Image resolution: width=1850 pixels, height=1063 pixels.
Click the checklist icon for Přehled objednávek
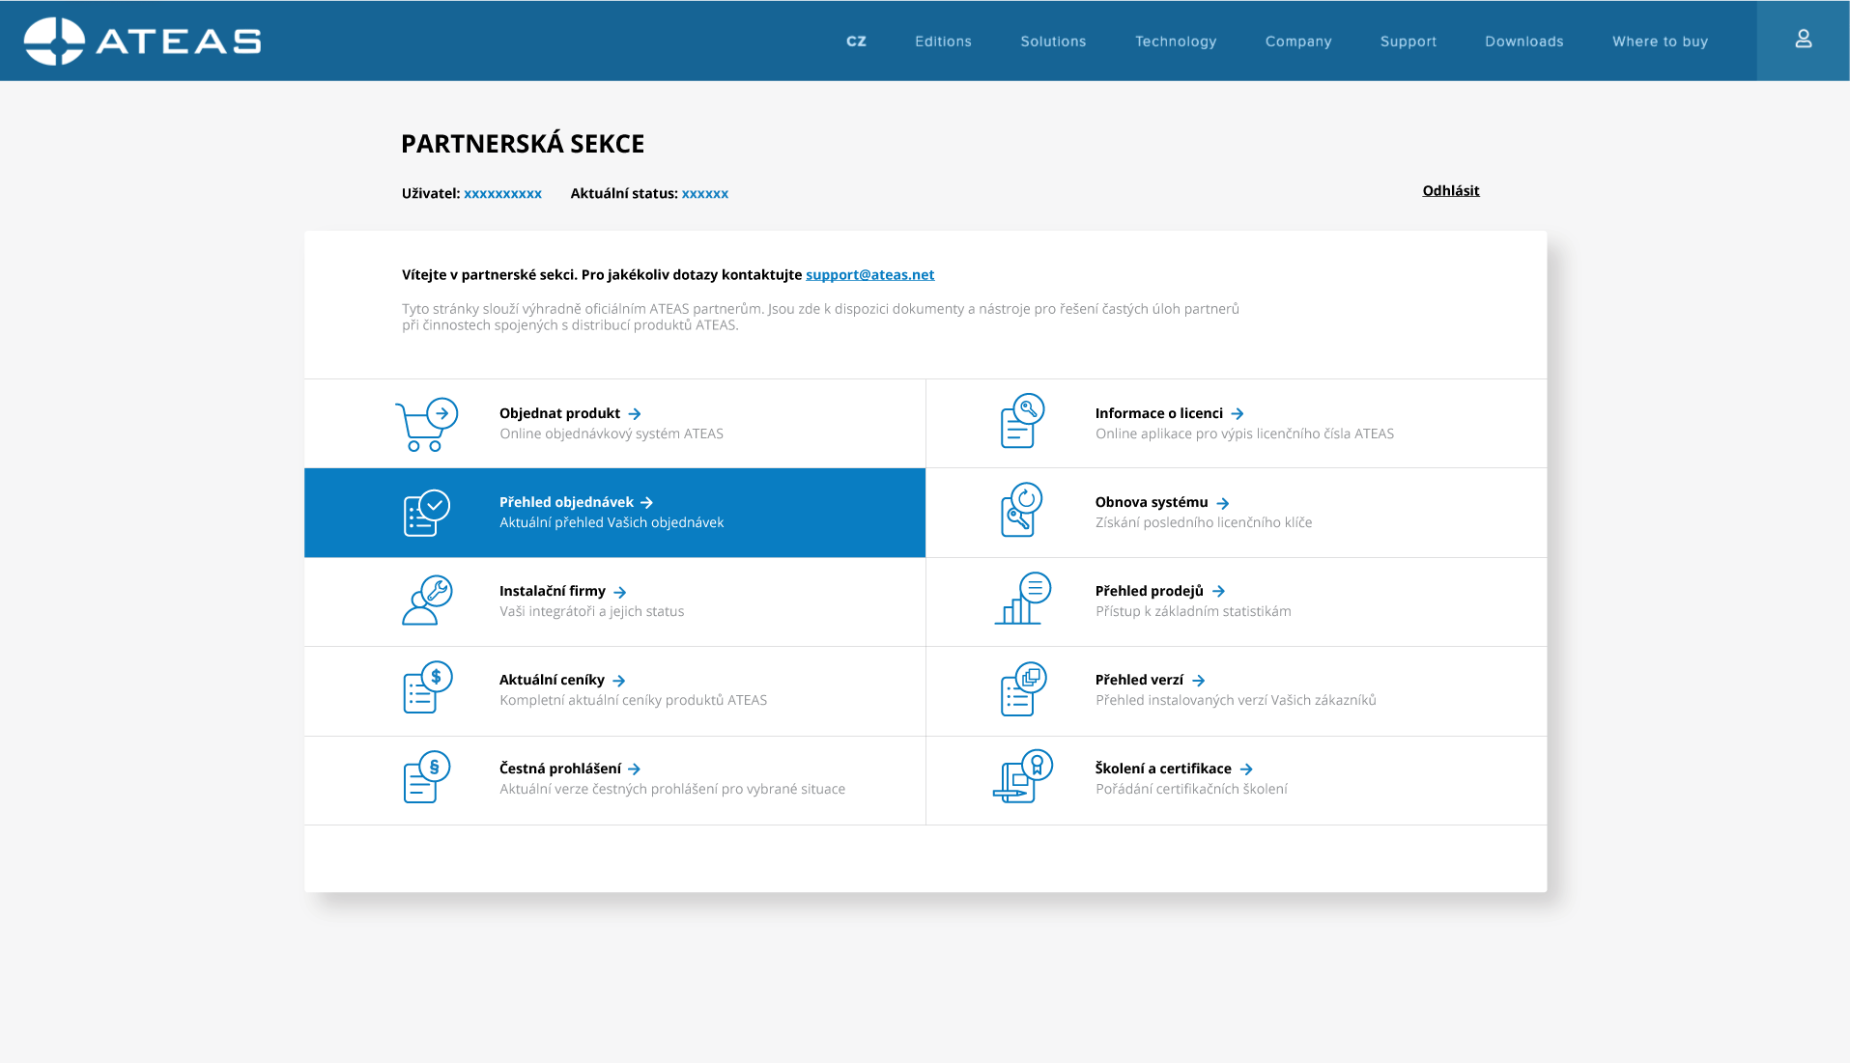426,513
